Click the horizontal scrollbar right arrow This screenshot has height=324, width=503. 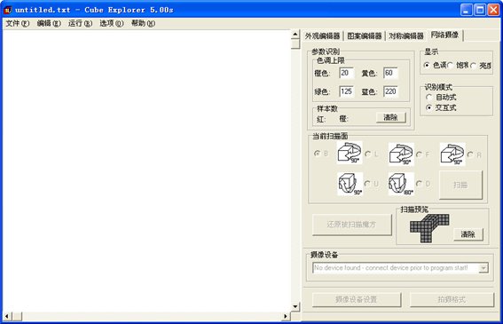tap(286, 316)
